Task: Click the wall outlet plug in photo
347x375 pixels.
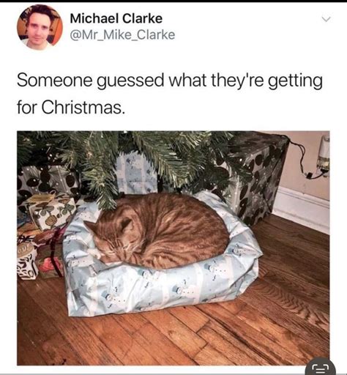Action: (x=324, y=152)
